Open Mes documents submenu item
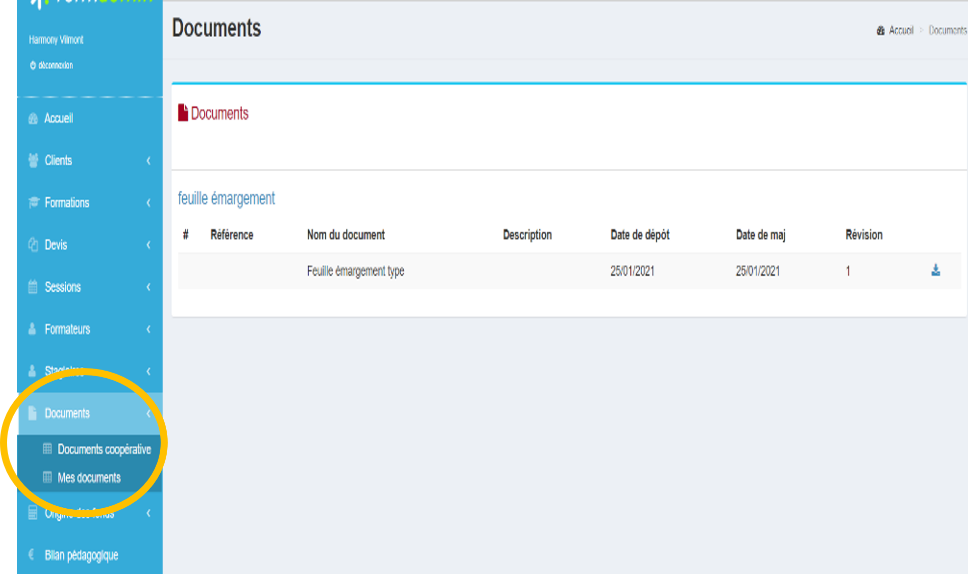Viewport: 968px width, 574px height. click(89, 478)
